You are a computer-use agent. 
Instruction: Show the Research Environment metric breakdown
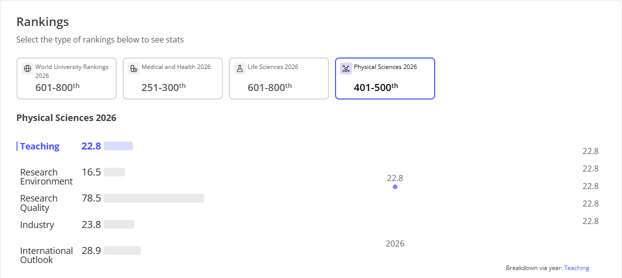(46, 177)
